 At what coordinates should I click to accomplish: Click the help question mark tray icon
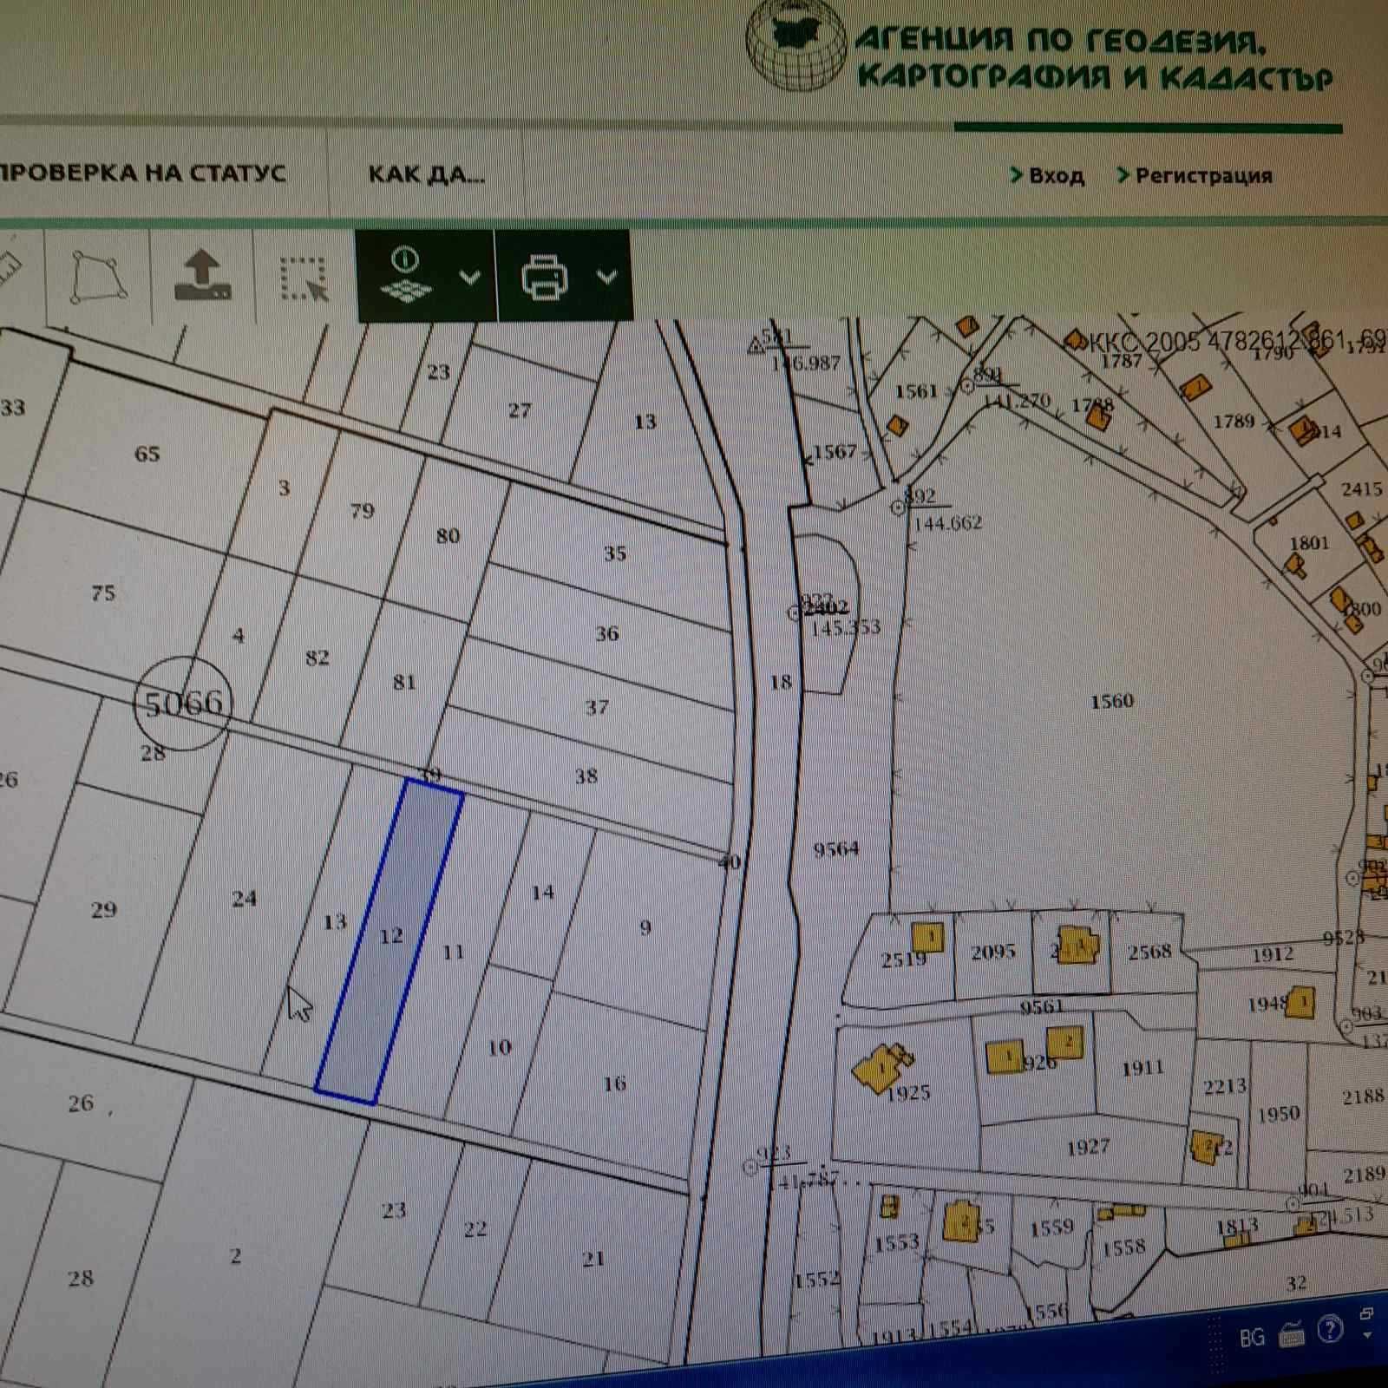[1330, 1329]
